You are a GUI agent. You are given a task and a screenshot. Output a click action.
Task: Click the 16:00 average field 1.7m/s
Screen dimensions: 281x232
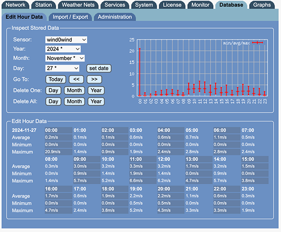click(x=59, y=196)
